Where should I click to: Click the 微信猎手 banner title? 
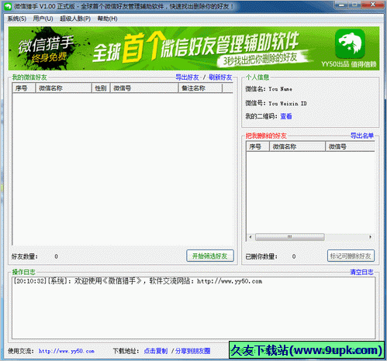pyautogui.click(x=46, y=44)
